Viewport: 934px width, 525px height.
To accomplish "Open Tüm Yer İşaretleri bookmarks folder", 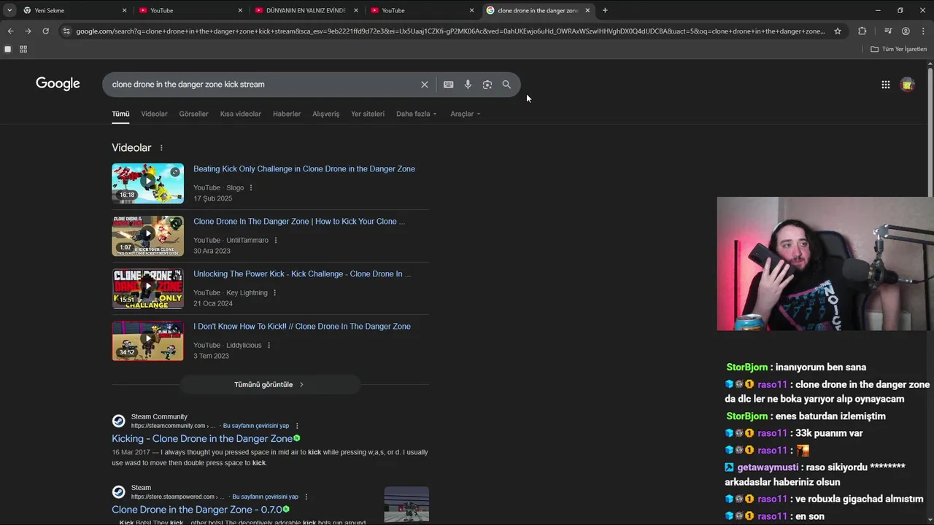I will click(898, 49).
